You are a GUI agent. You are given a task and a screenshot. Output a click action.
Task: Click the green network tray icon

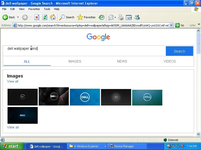178,146
